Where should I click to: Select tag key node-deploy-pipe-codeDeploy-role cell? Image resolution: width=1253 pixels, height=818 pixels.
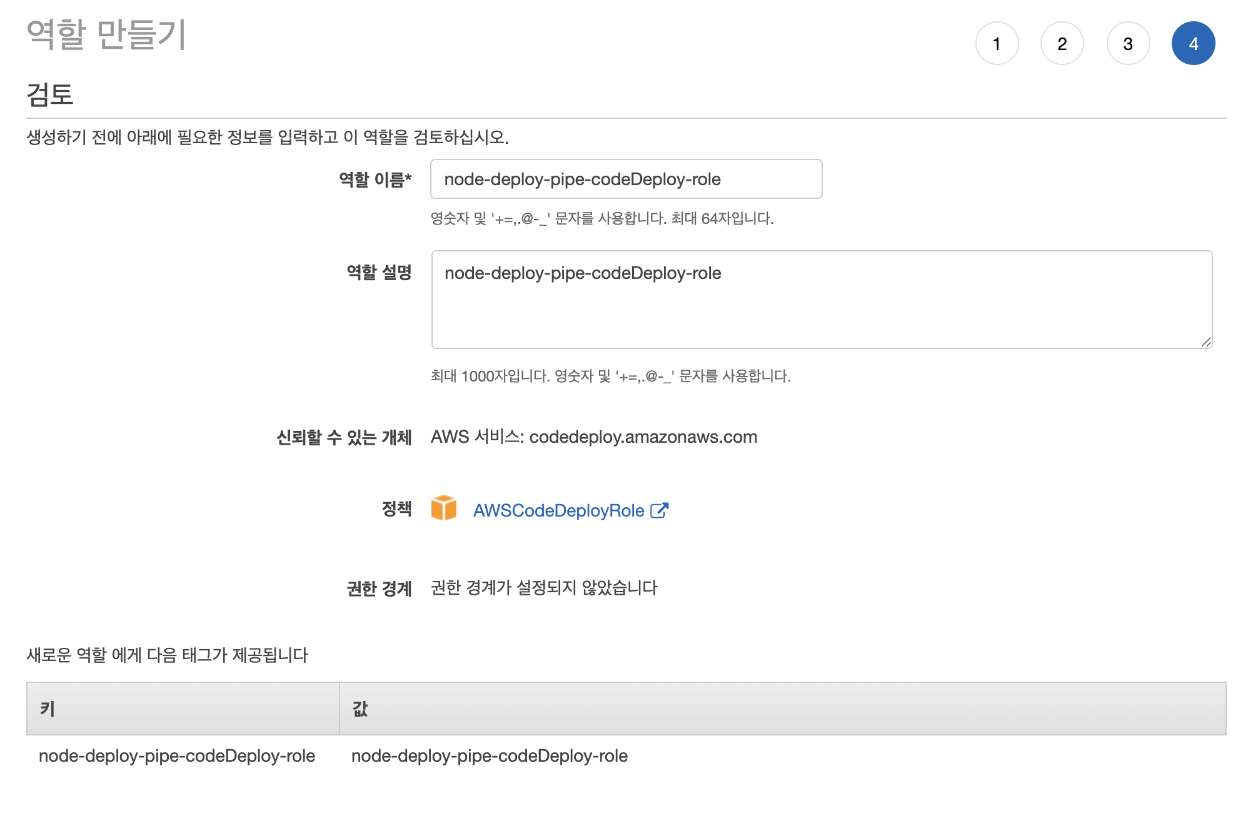[177, 756]
